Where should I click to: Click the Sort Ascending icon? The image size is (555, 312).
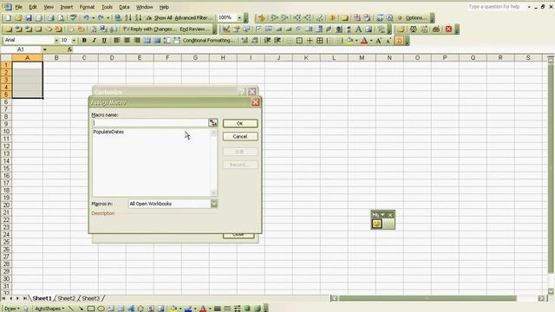[x=128, y=17]
